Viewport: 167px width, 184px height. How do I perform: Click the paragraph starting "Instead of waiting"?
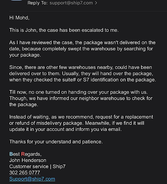coord(81,123)
